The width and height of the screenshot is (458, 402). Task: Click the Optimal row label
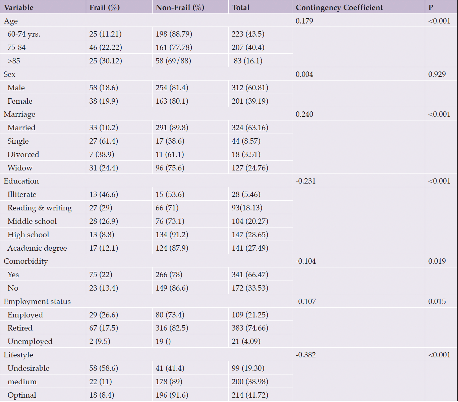tap(22, 395)
